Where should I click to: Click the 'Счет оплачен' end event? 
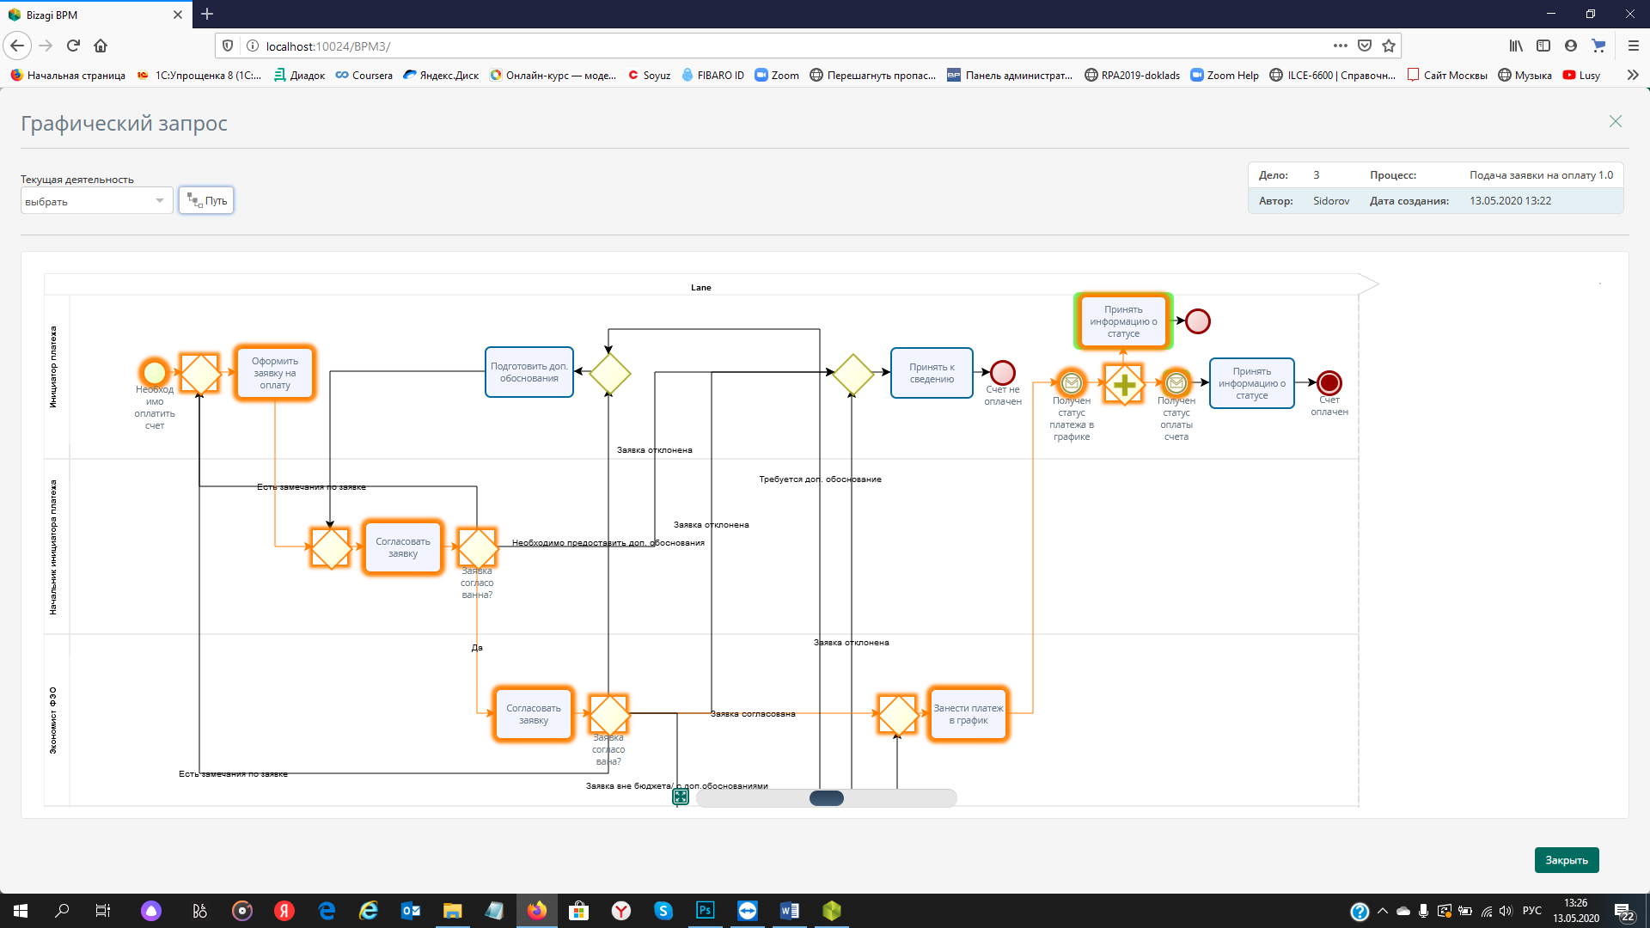(x=1329, y=382)
